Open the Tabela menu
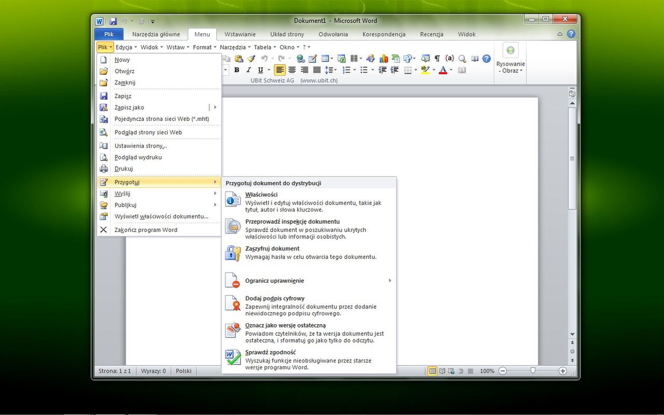The height and width of the screenshot is (415, 664). pyautogui.click(x=263, y=47)
